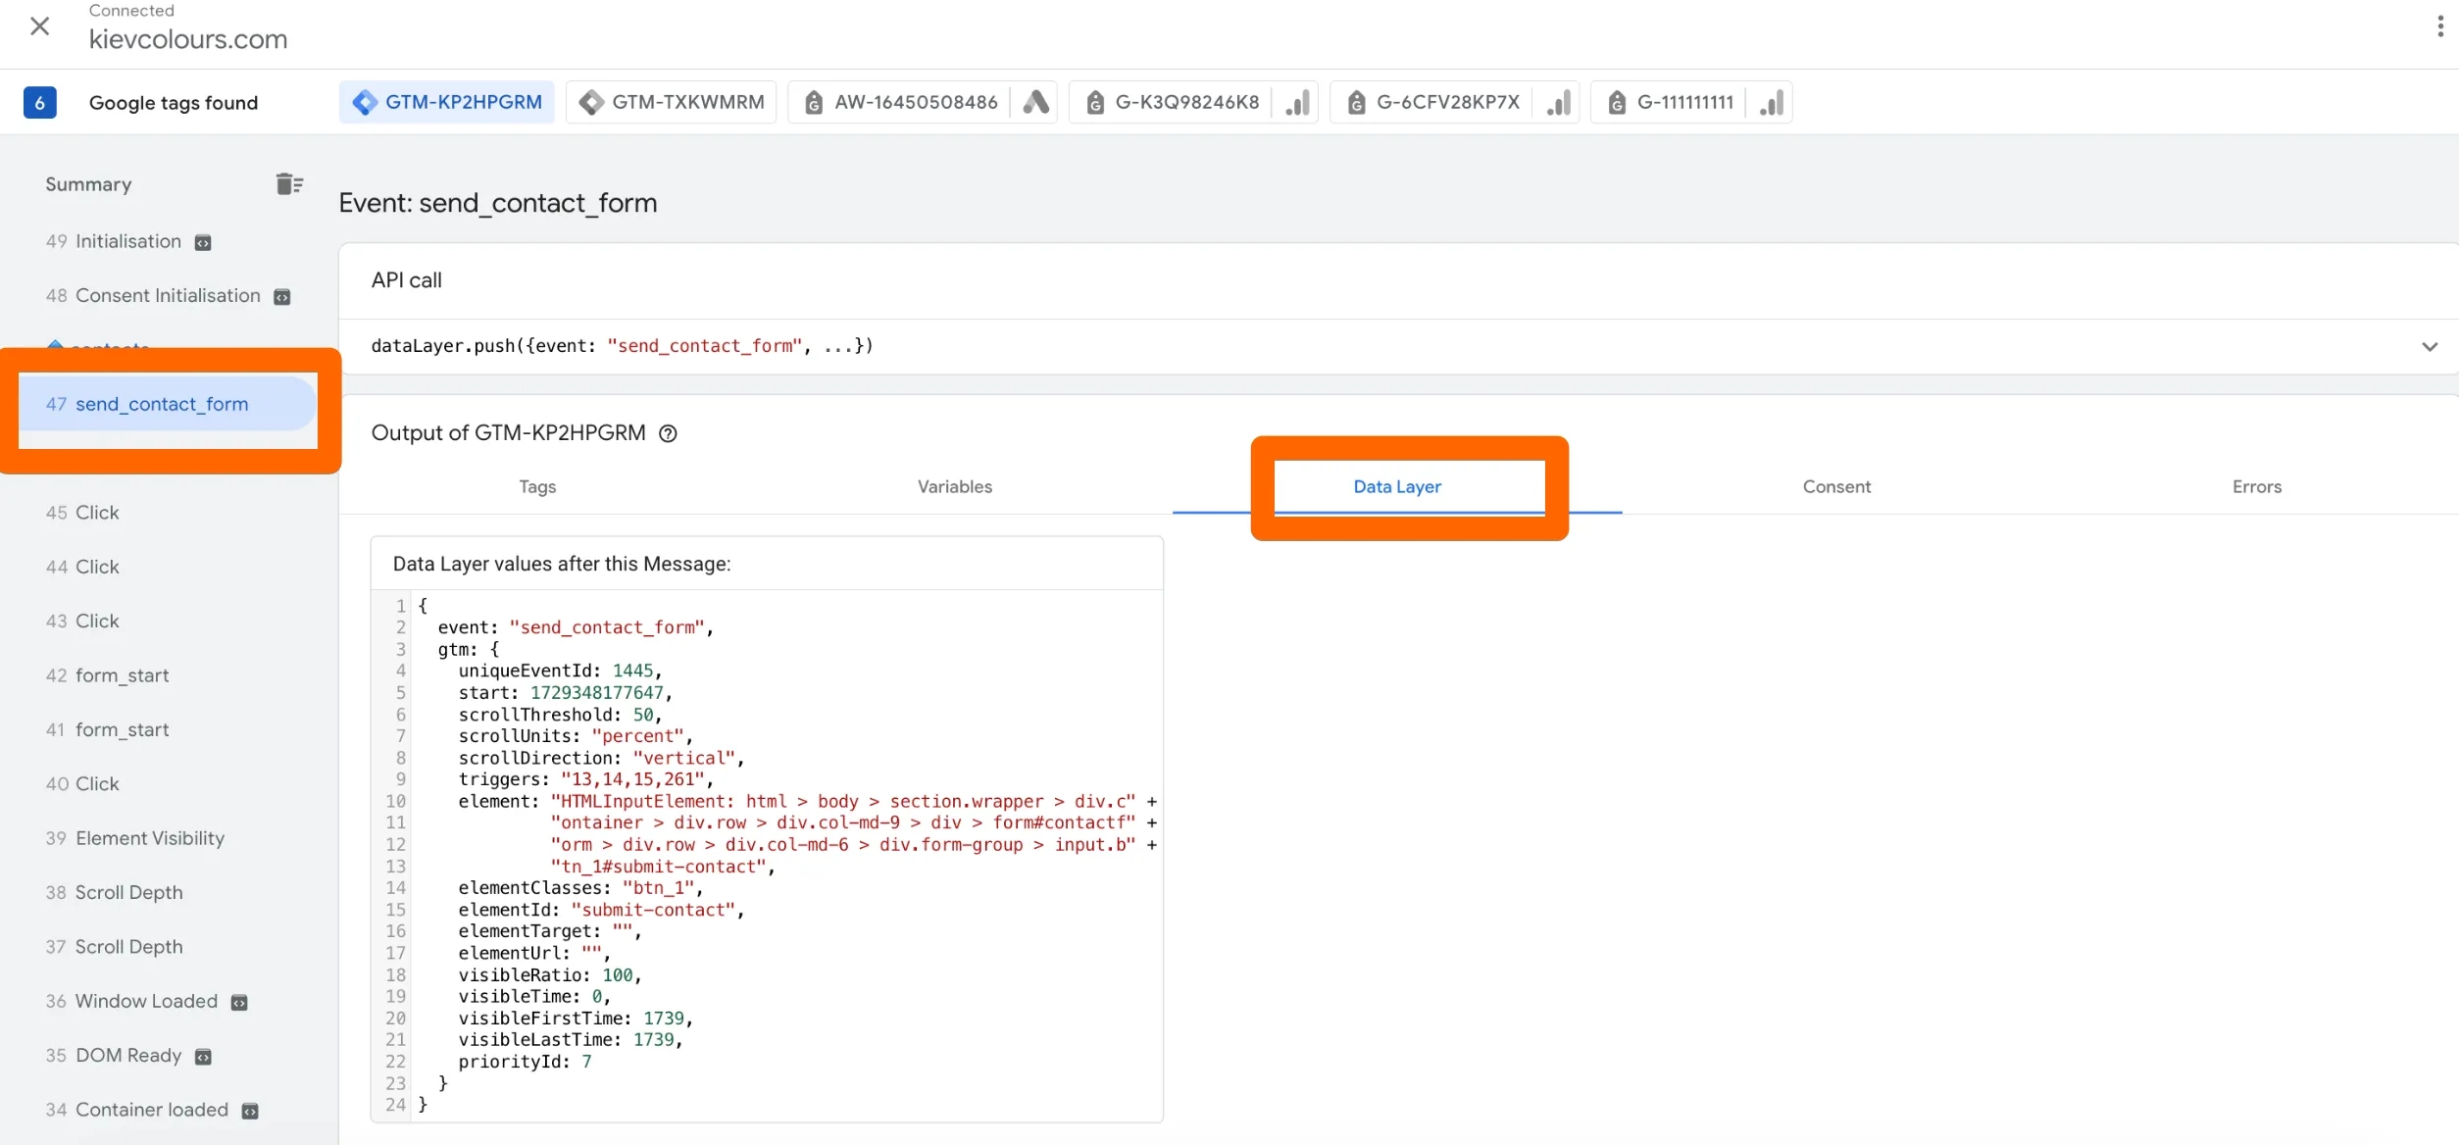Click the code icon beside DOM Ready
This screenshot has width=2459, height=1145.
coord(203,1056)
